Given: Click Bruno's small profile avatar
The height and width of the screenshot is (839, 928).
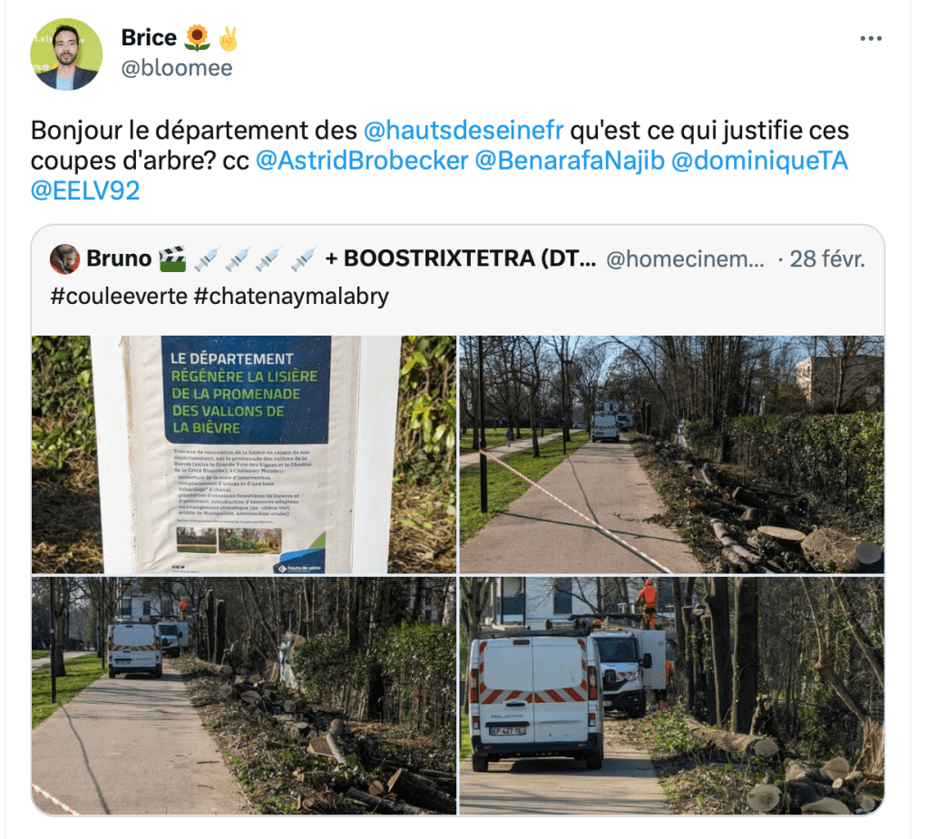Looking at the screenshot, I should tap(65, 259).
